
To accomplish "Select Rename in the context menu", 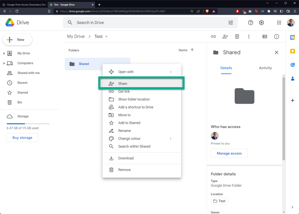I will pyautogui.click(x=142, y=131).
